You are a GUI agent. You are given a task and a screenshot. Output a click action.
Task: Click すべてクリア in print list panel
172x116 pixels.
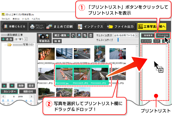point(146,41)
